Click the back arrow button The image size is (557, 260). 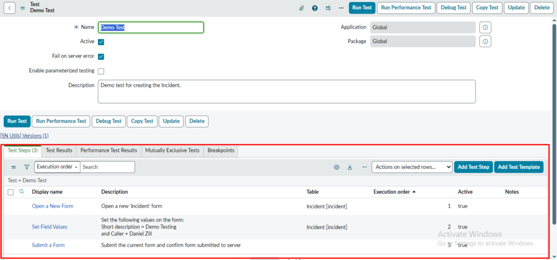click(x=10, y=8)
